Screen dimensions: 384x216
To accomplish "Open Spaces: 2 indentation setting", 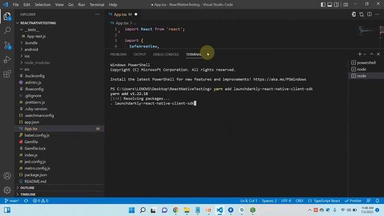I will click(269, 200).
